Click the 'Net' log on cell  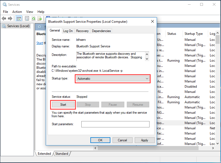click(212, 128)
